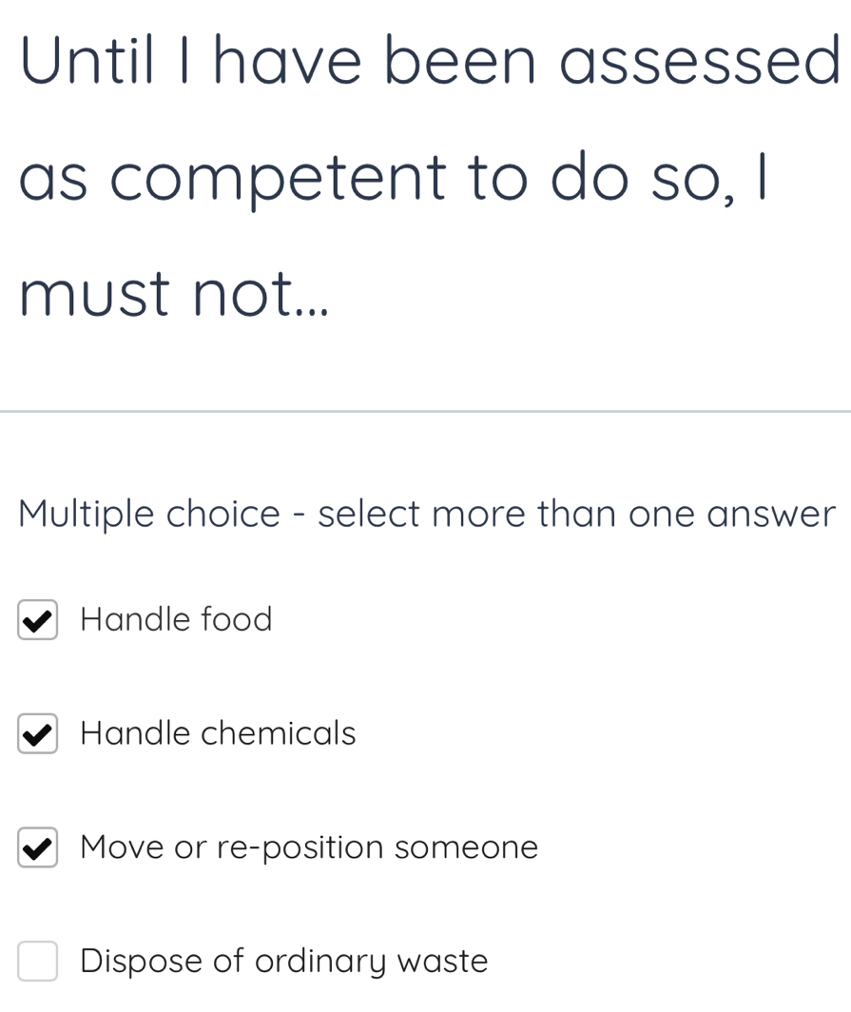The height and width of the screenshot is (1012, 851).
Task: Select the 'Dispose of ordinary waste' answer option
Action: click(x=38, y=962)
